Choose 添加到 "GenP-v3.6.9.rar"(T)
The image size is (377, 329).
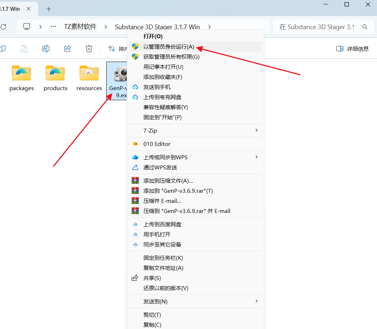click(195, 191)
